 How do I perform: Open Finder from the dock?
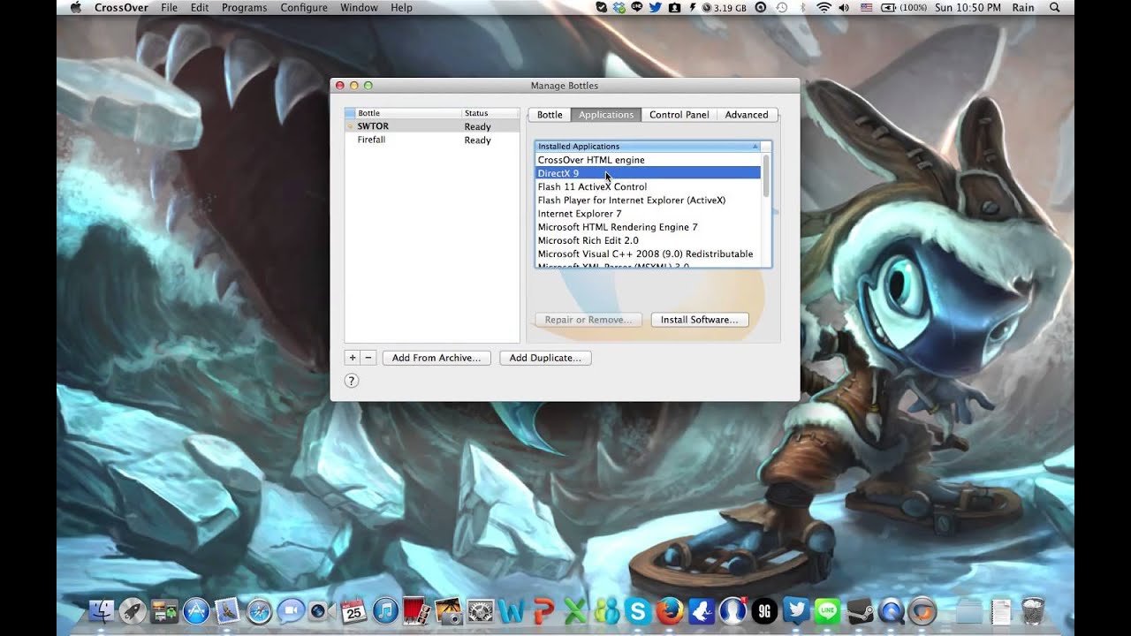[x=102, y=610]
